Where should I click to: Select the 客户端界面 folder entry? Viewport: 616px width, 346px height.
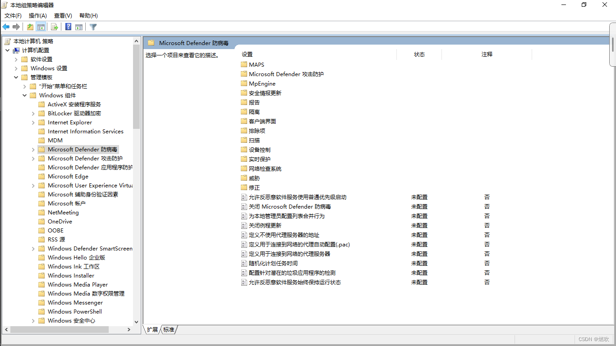[x=262, y=121]
